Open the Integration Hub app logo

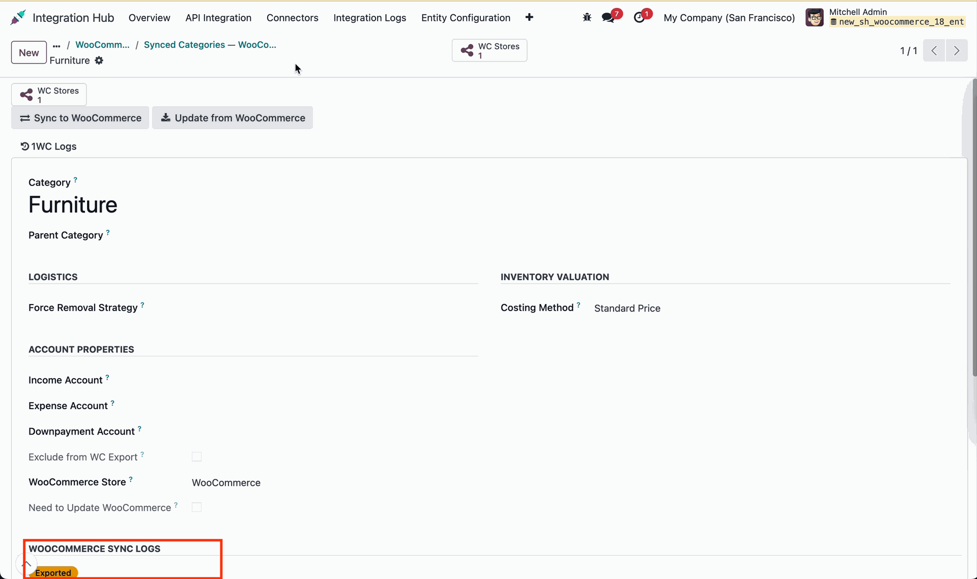pos(18,18)
